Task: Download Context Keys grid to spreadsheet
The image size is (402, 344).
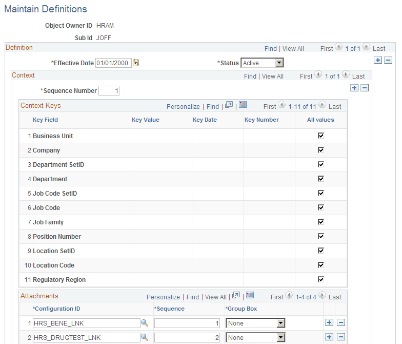Action: click(x=243, y=105)
